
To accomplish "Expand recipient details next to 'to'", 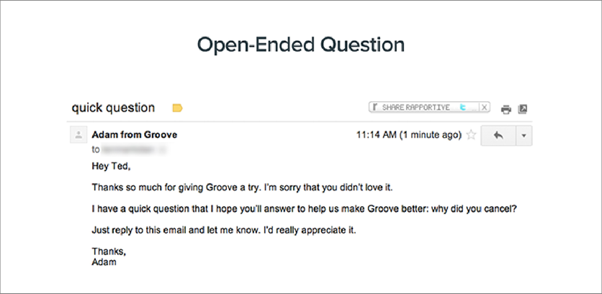I will point(95,150).
